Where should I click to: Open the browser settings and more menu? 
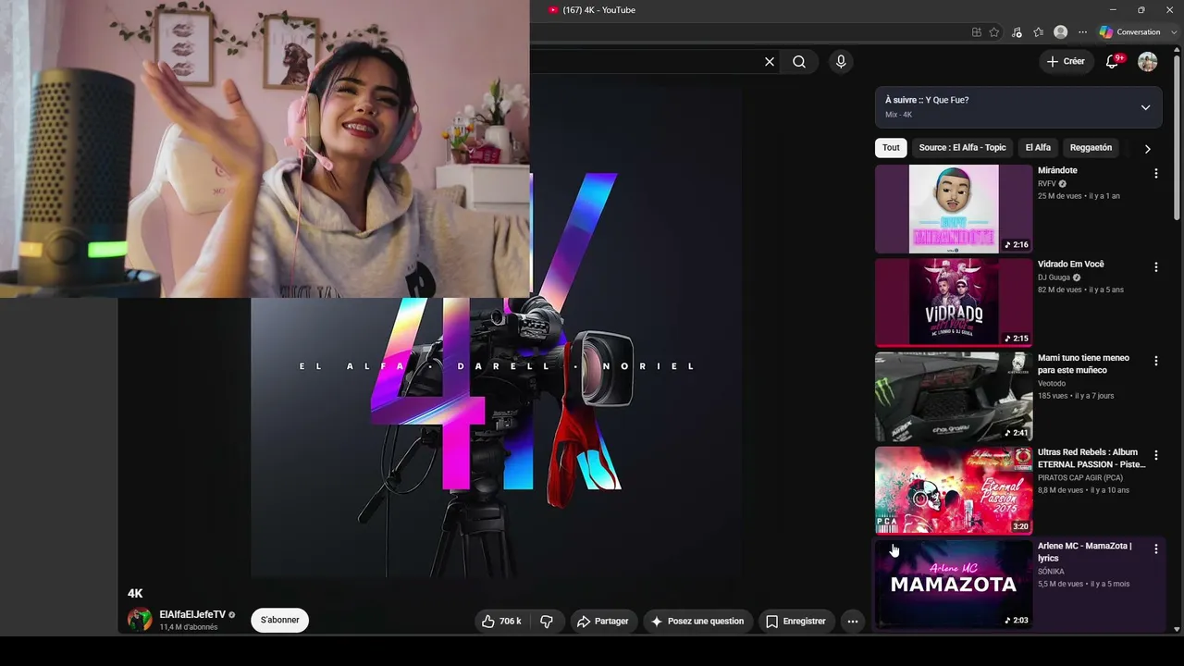point(1083,32)
